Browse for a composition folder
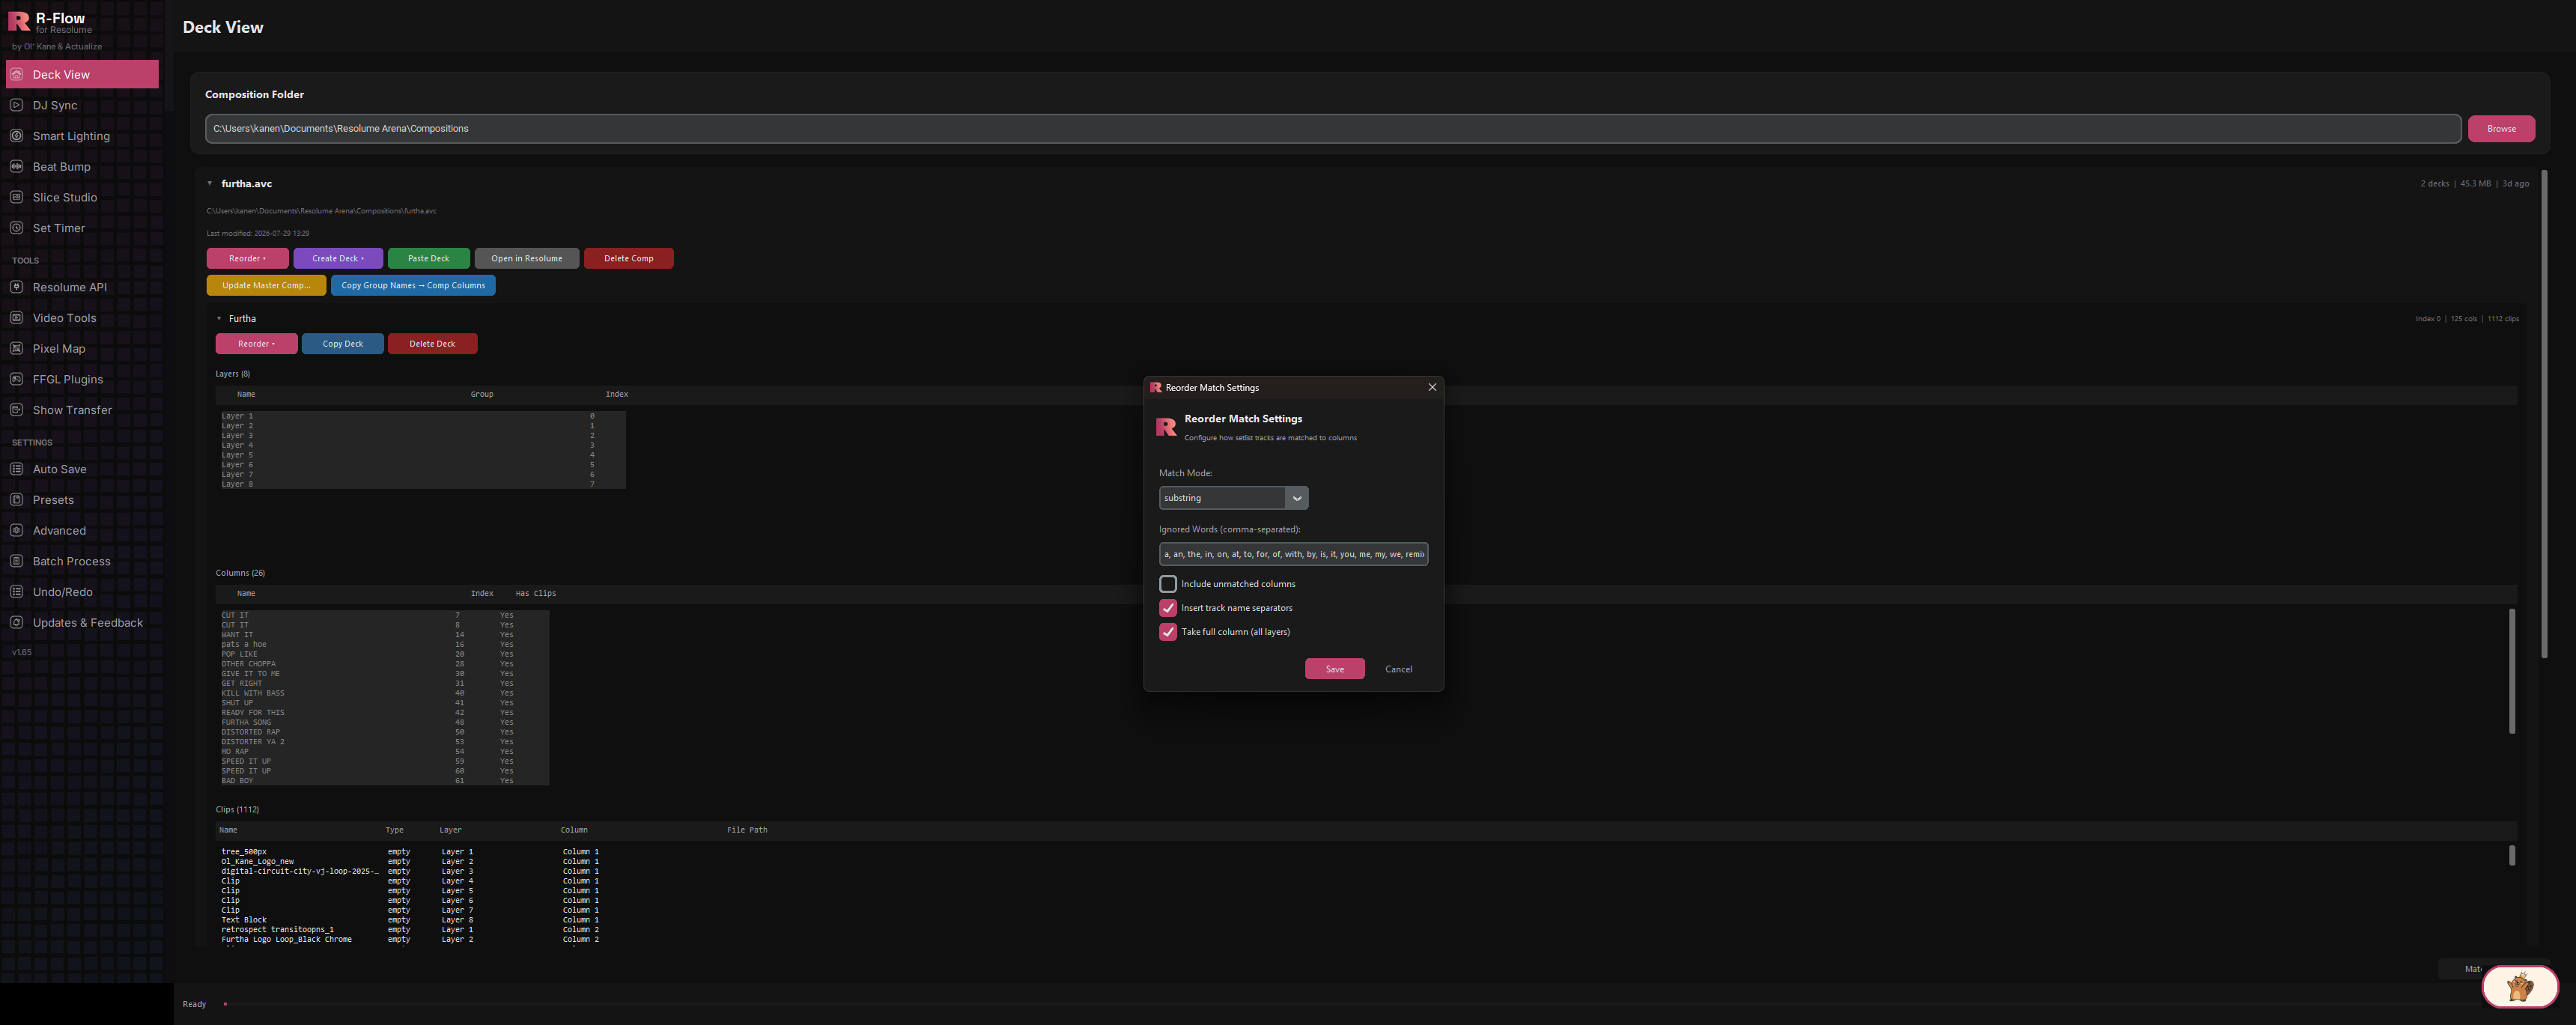The height and width of the screenshot is (1025, 2576). [2501, 128]
